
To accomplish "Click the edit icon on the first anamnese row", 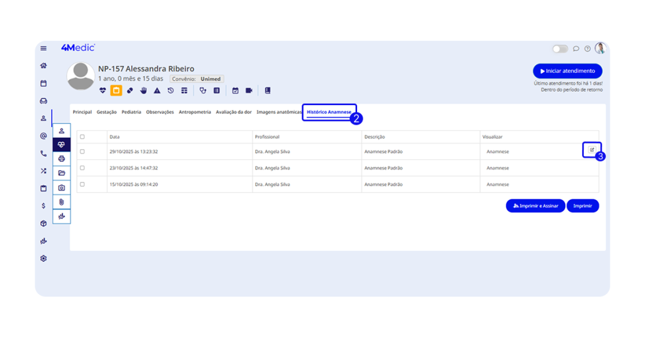I will 591,150.
